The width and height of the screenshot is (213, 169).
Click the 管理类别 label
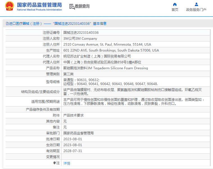point(53,74)
